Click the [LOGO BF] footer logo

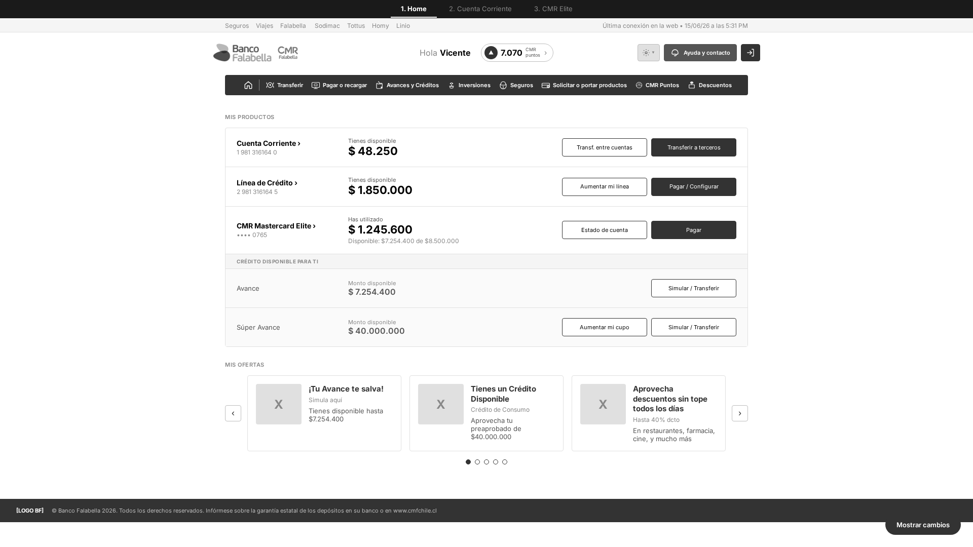click(30, 511)
